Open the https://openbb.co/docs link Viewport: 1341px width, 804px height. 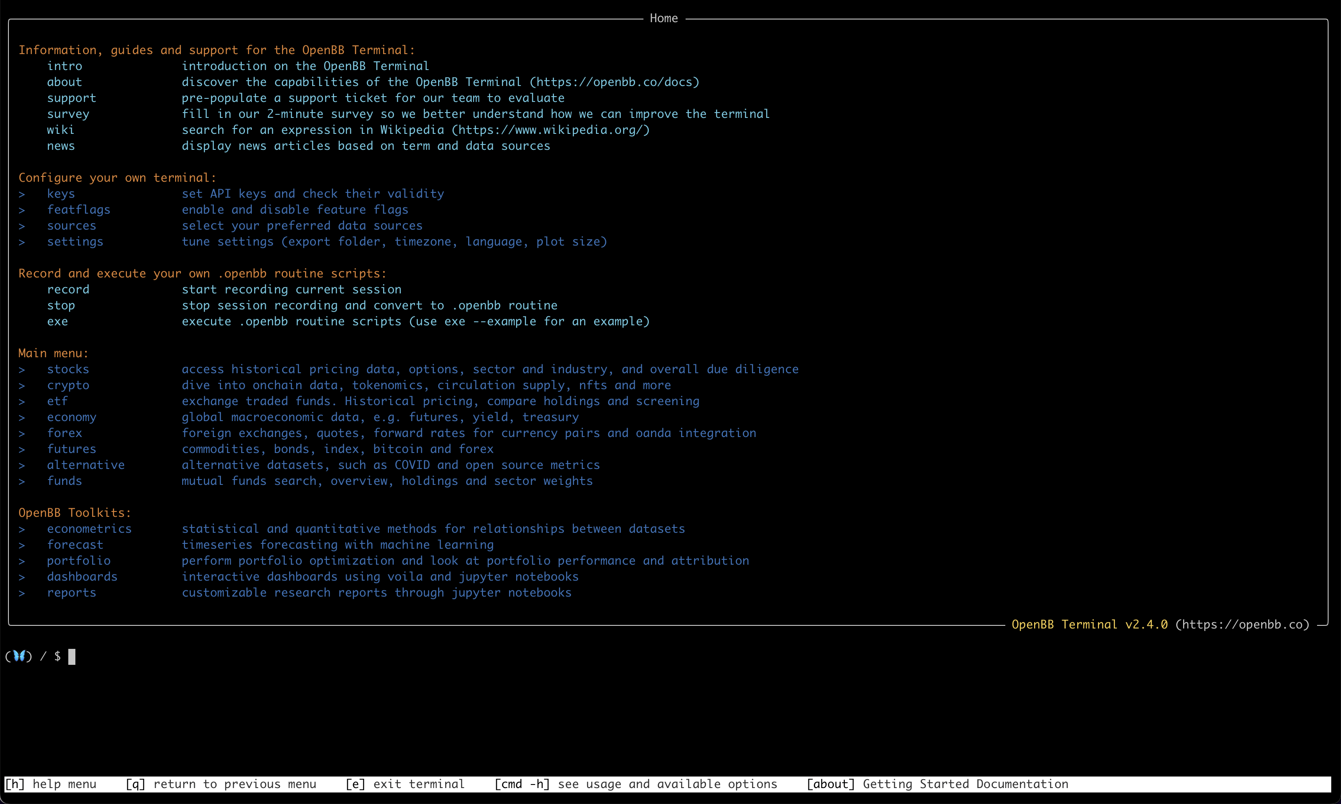[615, 82]
